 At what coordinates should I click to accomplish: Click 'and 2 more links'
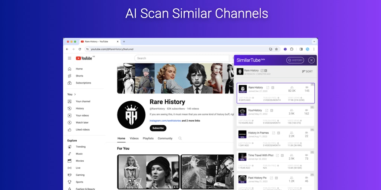click(191, 121)
